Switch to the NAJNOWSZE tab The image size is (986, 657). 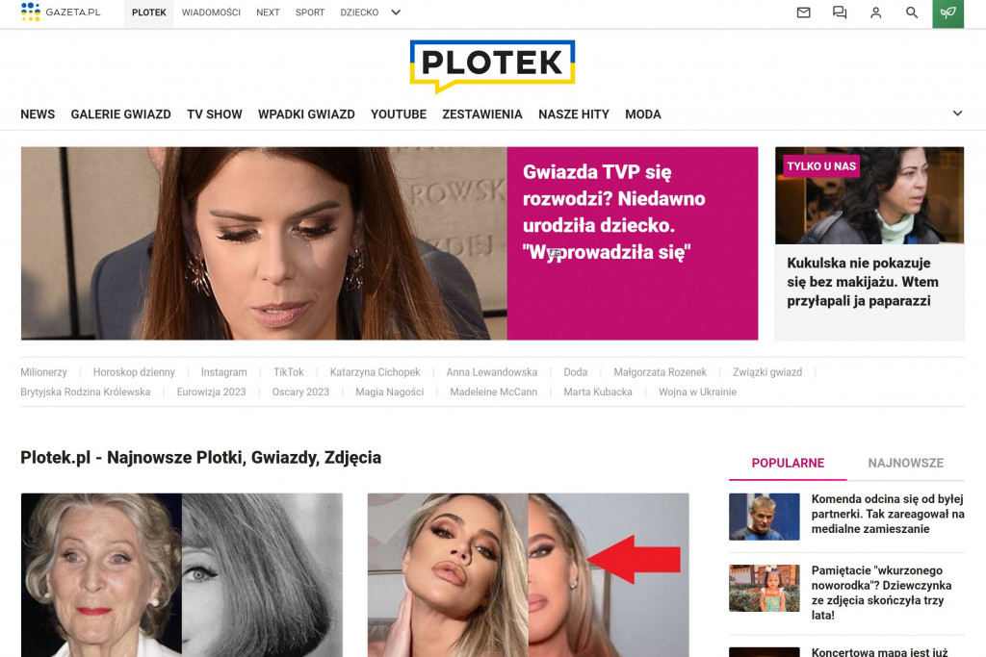905,463
